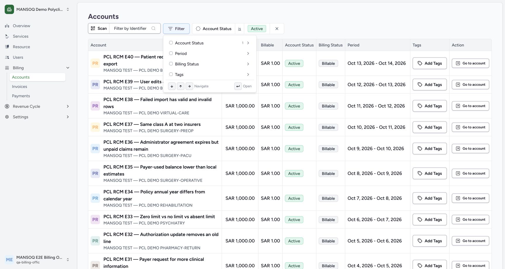Click the Scan button
This screenshot has height=269, width=505.
pos(99,28)
